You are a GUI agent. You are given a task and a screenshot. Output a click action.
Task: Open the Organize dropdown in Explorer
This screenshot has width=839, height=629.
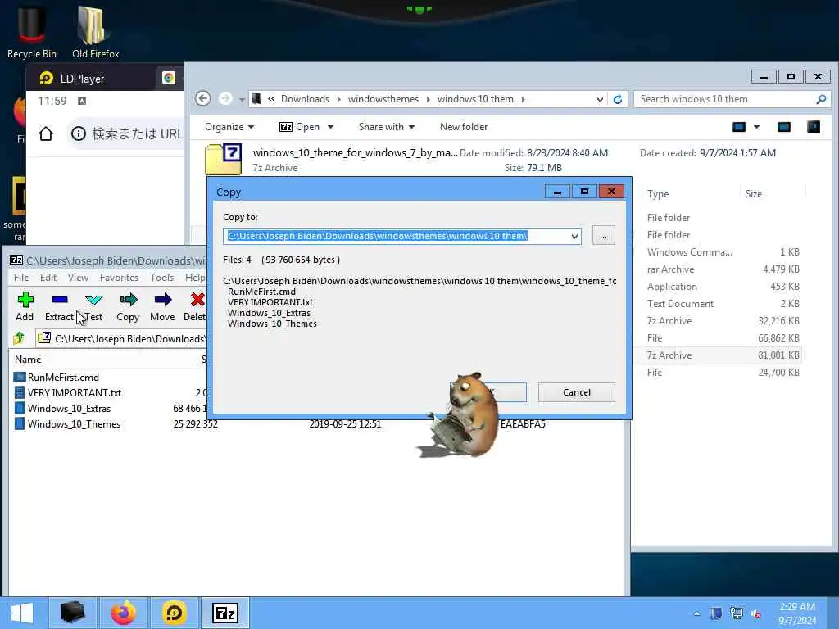(229, 127)
